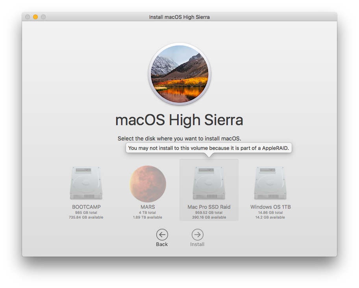This screenshot has width=359, height=288.
Task: Click the MARS volume name label
Action: (148, 207)
